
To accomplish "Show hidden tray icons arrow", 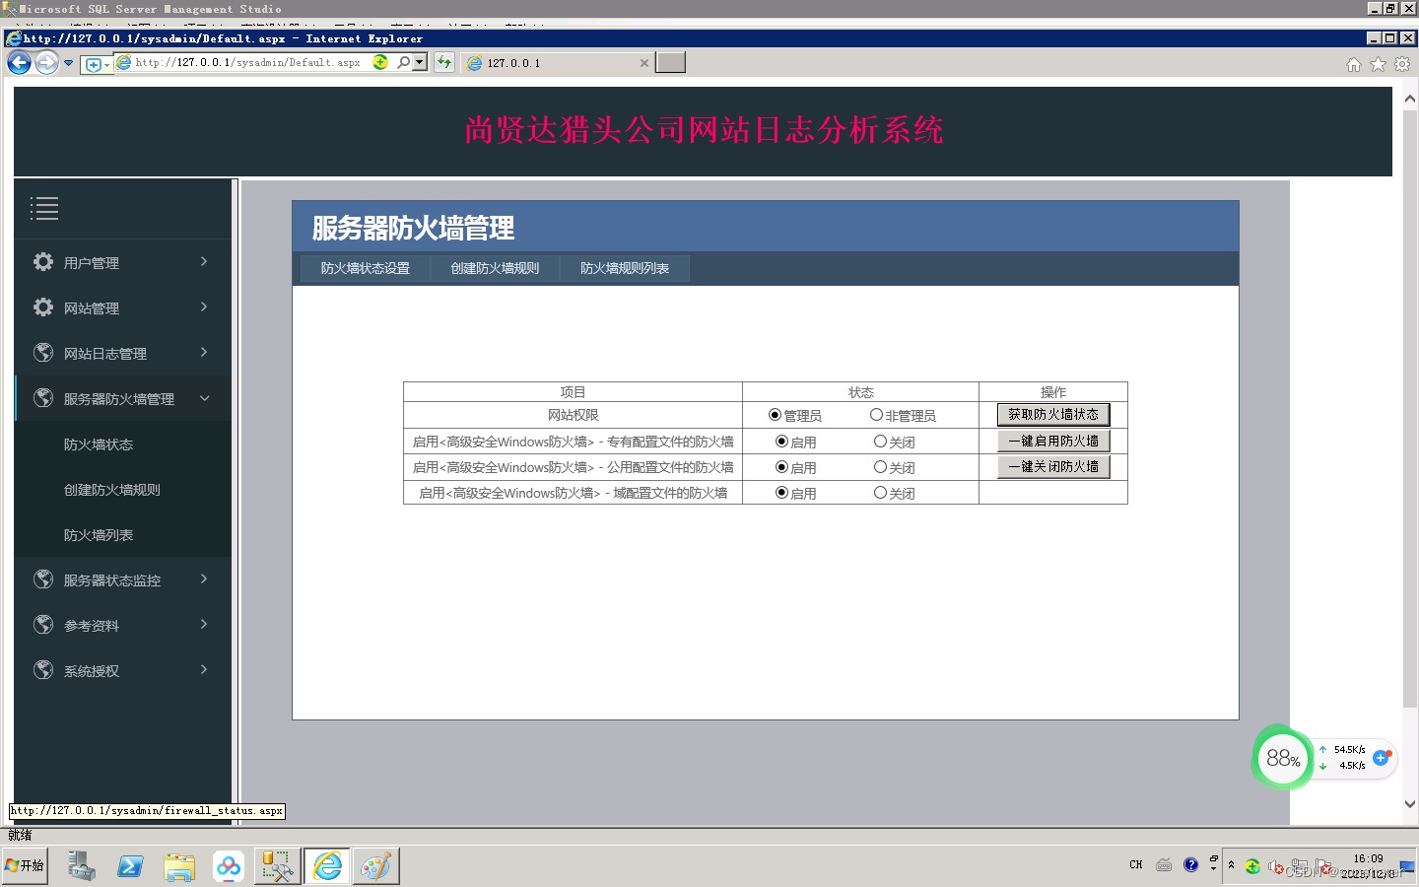I will click(x=1231, y=864).
